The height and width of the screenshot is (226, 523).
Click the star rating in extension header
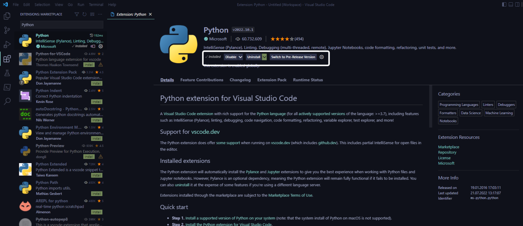click(282, 39)
